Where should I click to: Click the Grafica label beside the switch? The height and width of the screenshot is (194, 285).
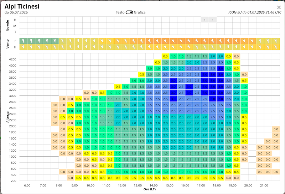pyautogui.click(x=140, y=12)
